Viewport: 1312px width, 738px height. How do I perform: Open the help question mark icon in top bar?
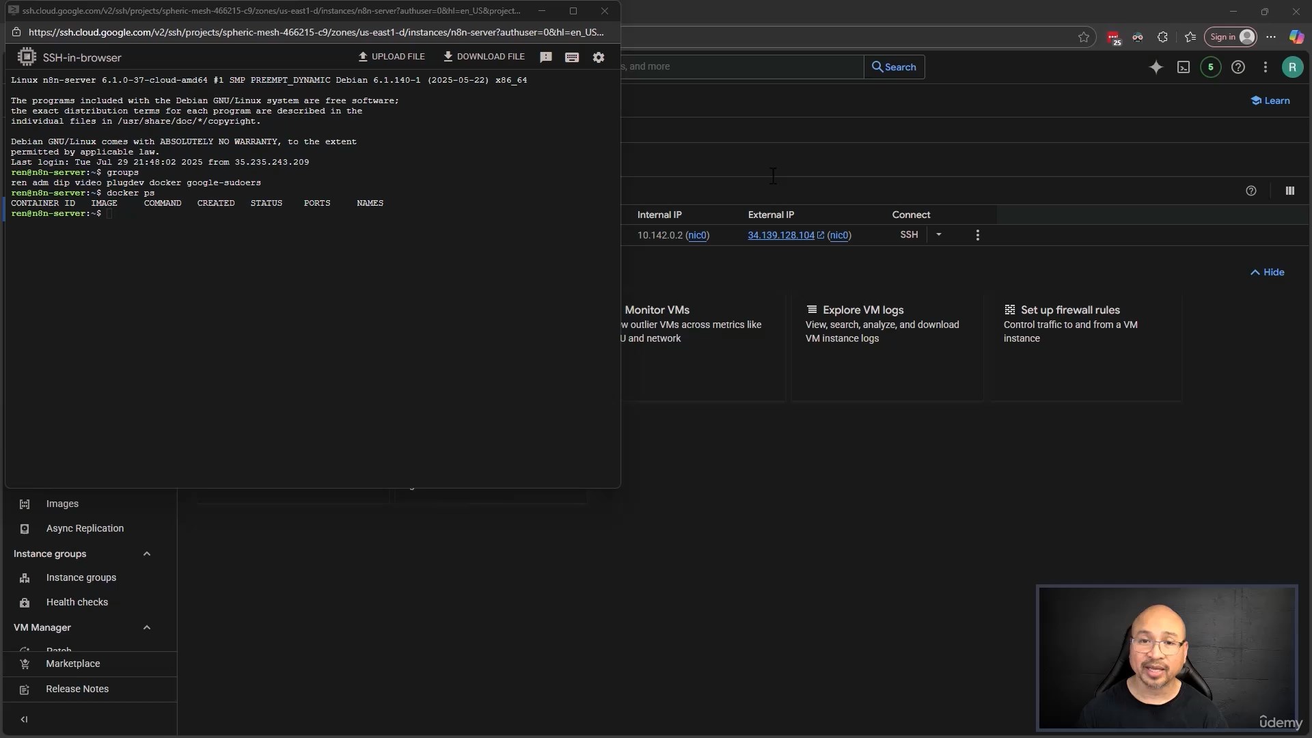click(1238, 67)
